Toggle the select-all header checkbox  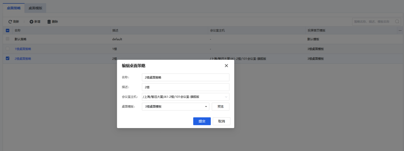(x=8, y=30)
